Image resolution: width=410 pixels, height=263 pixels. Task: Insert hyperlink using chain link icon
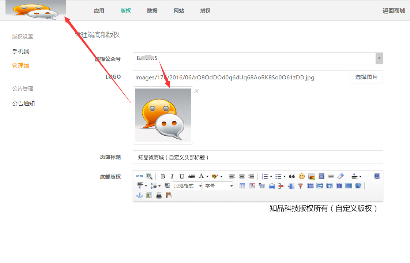(x=331, y=176)
